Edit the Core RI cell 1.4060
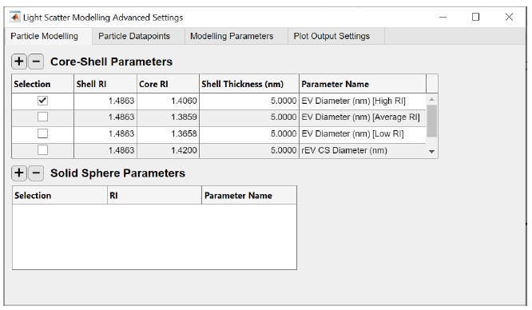 pyautogui.click(x=168, y=101)
